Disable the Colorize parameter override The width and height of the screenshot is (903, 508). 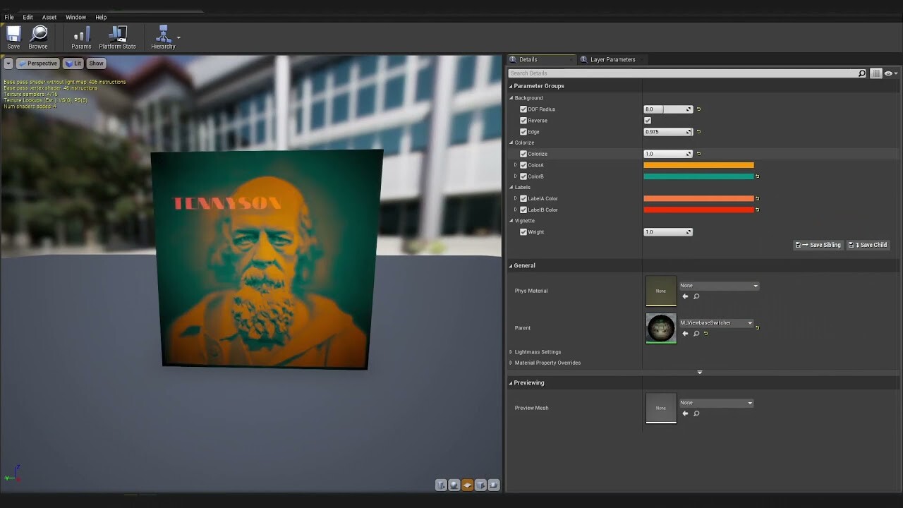[523, 153]
